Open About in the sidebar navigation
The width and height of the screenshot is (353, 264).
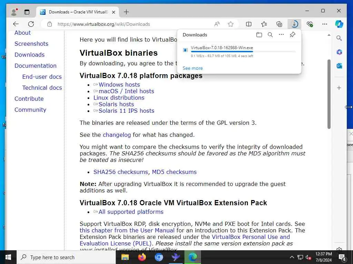point(22,33)
